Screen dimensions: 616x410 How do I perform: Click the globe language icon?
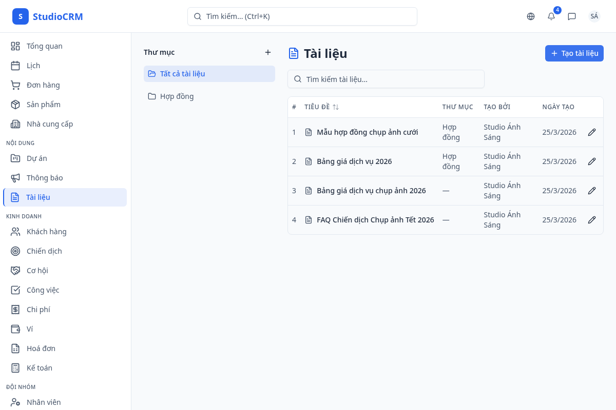coord(531,16)
